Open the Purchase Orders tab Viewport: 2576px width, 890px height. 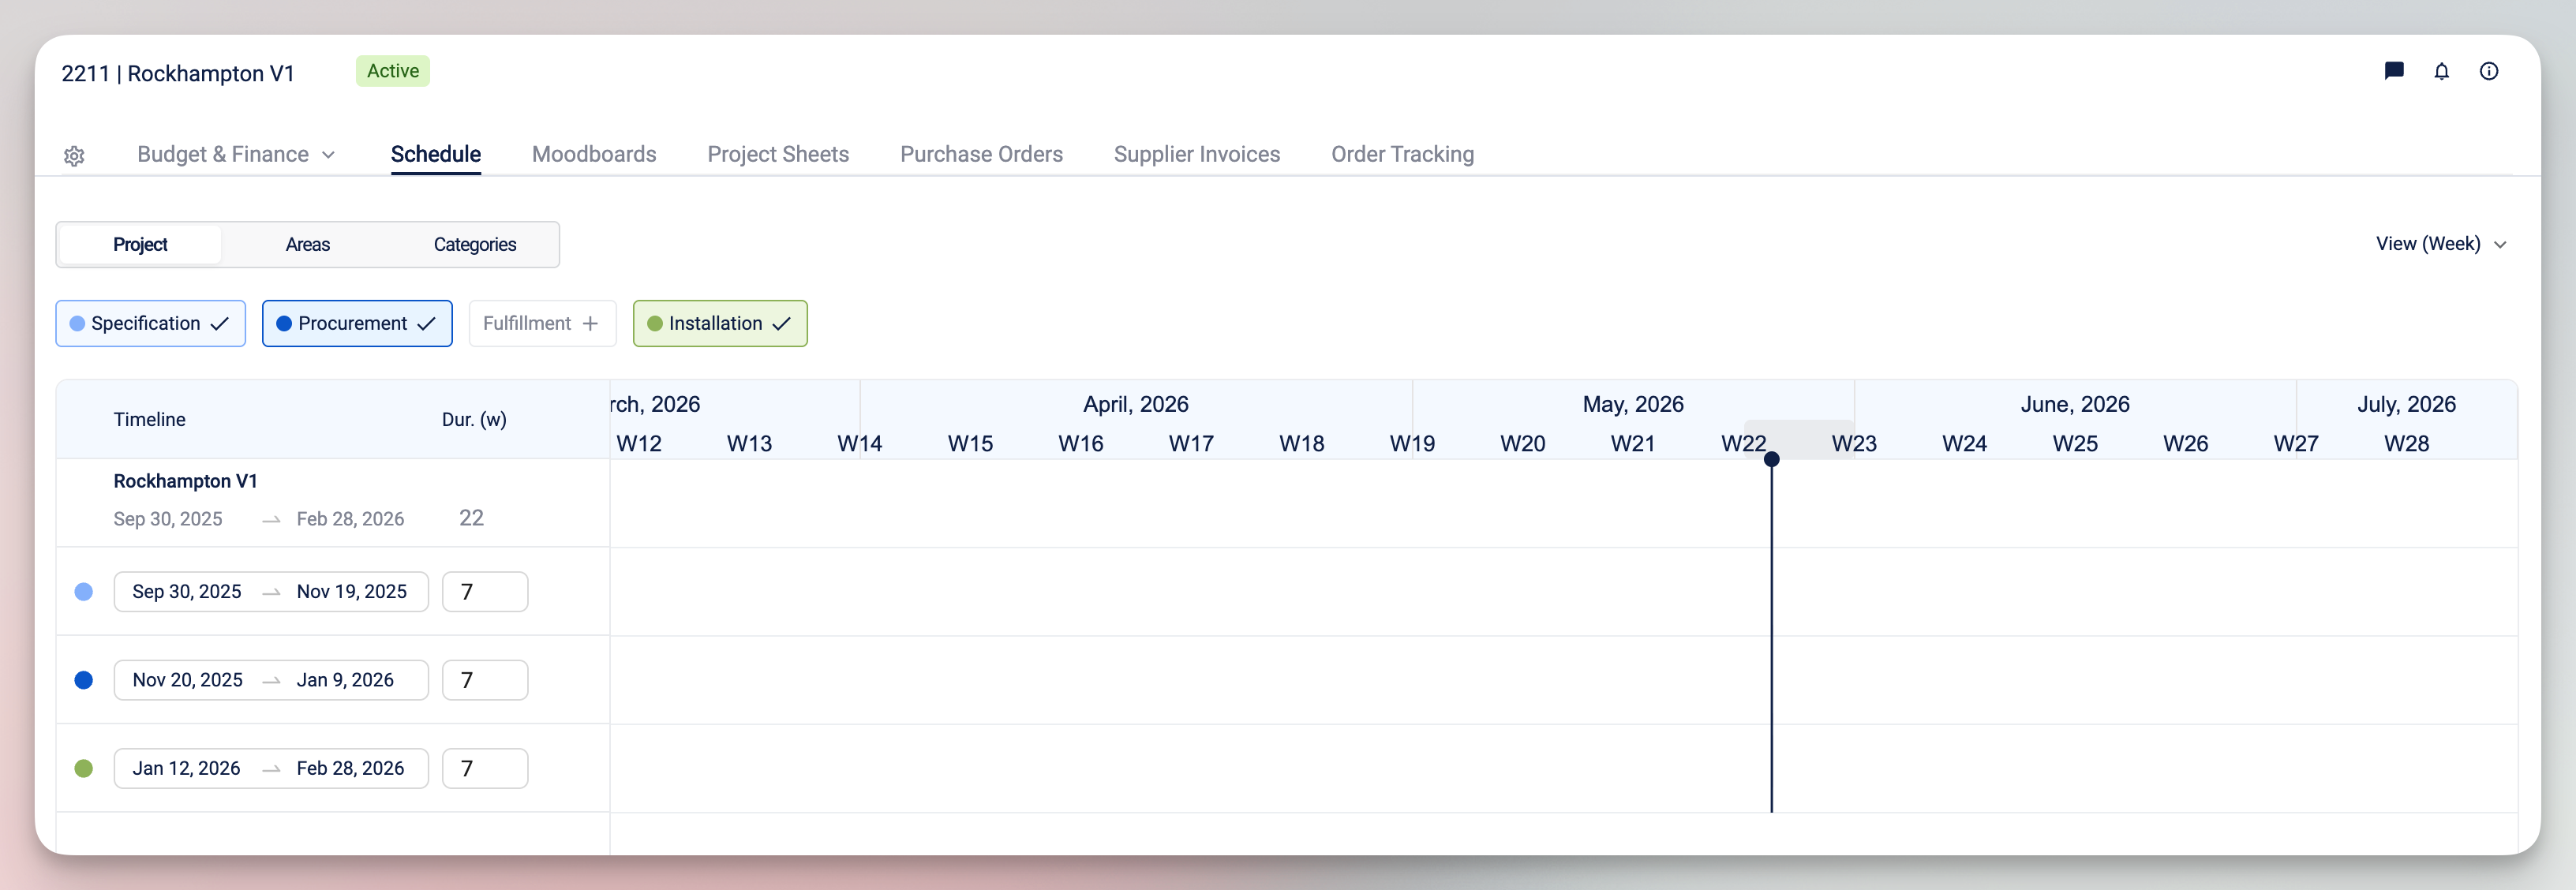point(981,154)
